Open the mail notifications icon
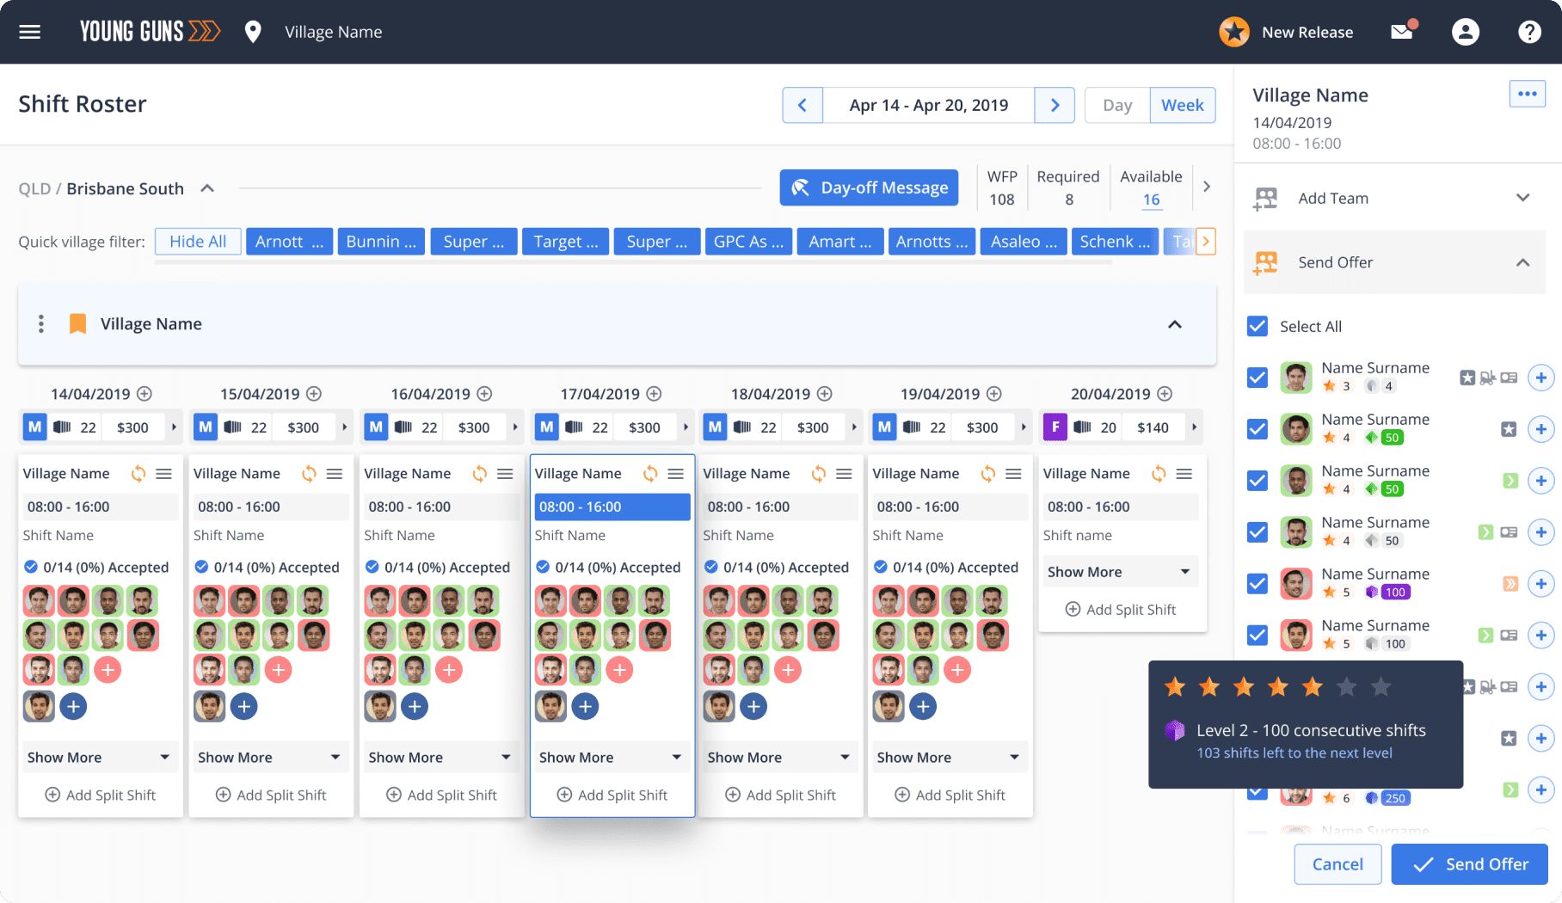Viewport: 1562px width, 903px height. pyautogui.click(x=1403, y=32)
